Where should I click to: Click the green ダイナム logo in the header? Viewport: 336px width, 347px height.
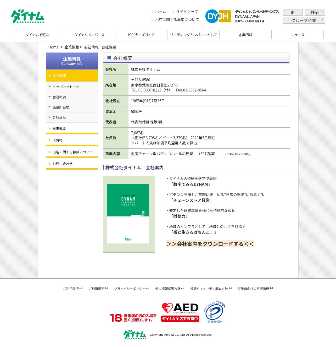click(x=27, y=16)
